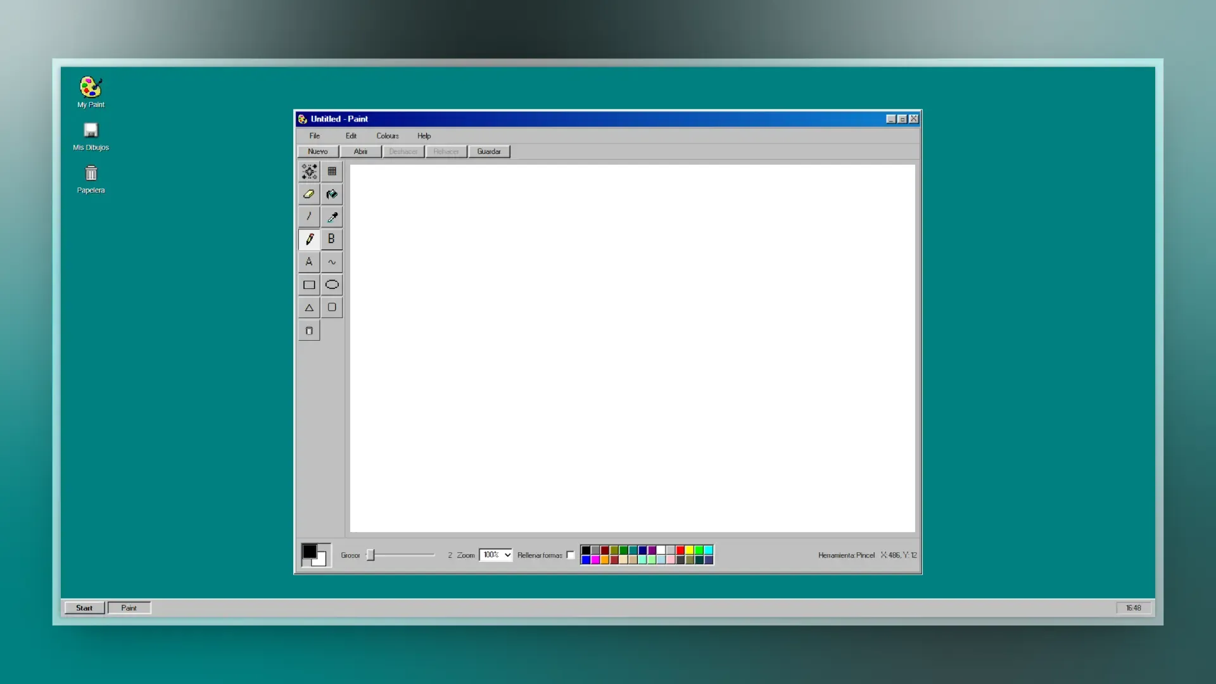Select the Rectangle shape tool

click(309, 284)
